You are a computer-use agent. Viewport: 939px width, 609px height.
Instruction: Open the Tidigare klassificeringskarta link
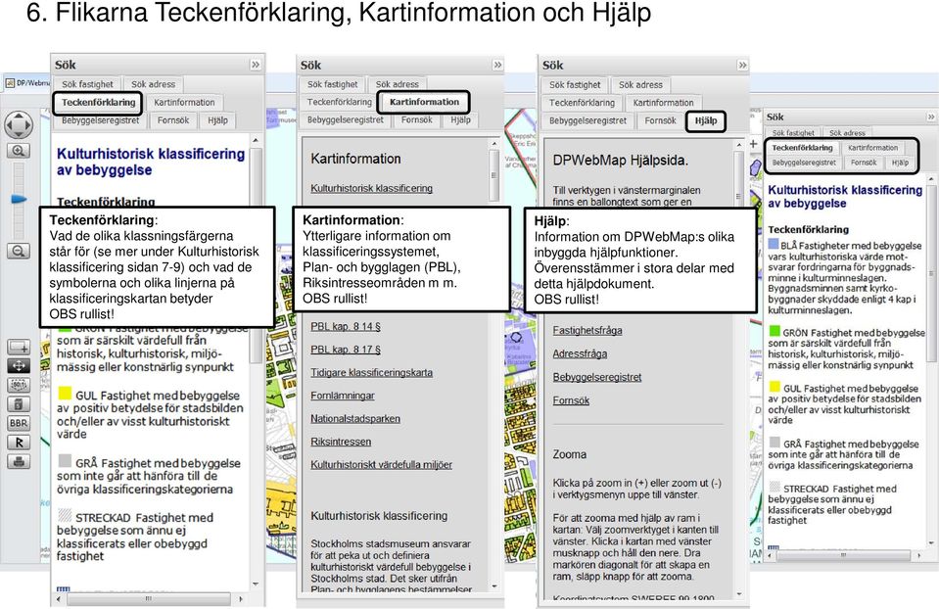point(371,372)
